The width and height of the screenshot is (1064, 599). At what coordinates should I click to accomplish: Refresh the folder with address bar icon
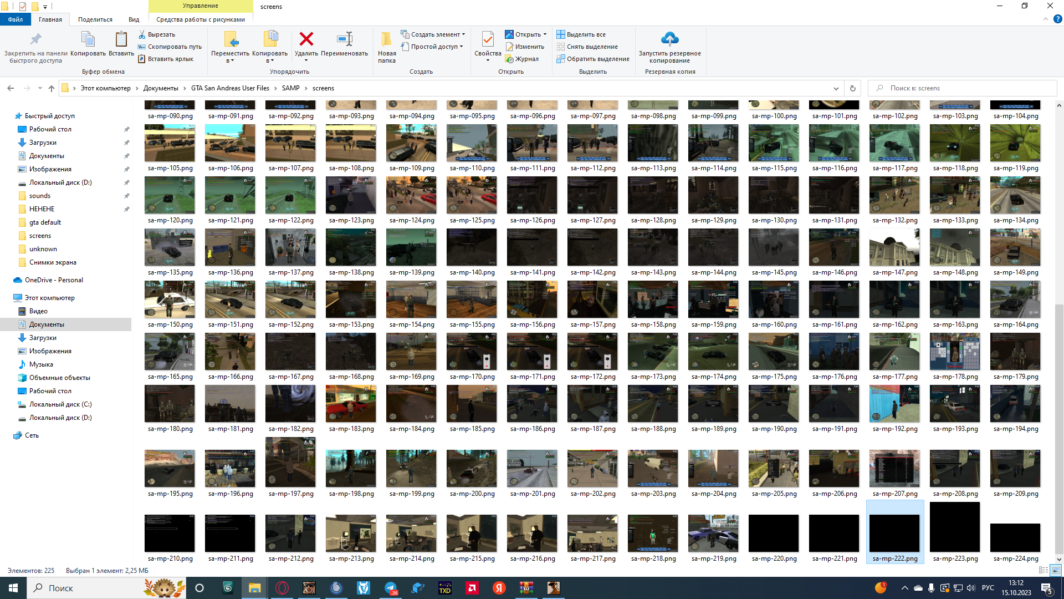[852, 88]
